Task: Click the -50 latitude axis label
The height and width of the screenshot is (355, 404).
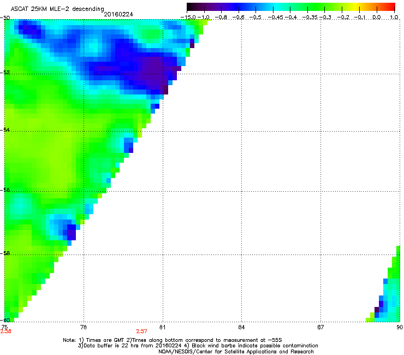Action: pyautogui.click(x=5, y=18)
